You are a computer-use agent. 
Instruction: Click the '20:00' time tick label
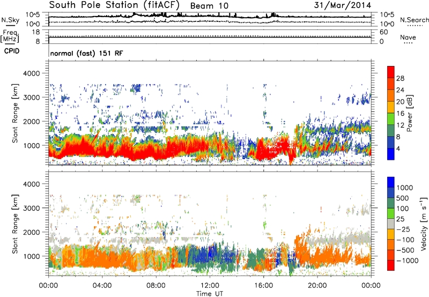[x=317, y=286]
